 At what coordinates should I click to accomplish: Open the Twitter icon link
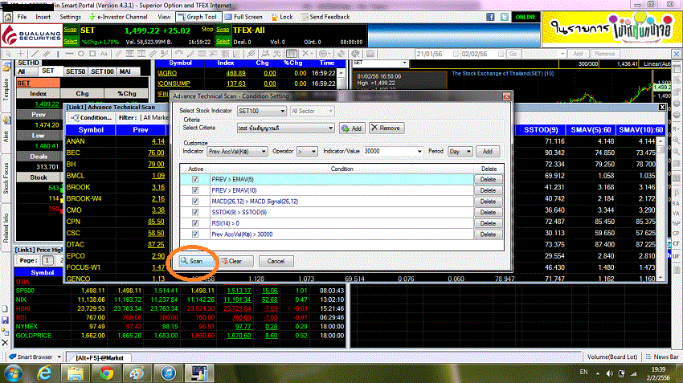(x=505, y=17)
